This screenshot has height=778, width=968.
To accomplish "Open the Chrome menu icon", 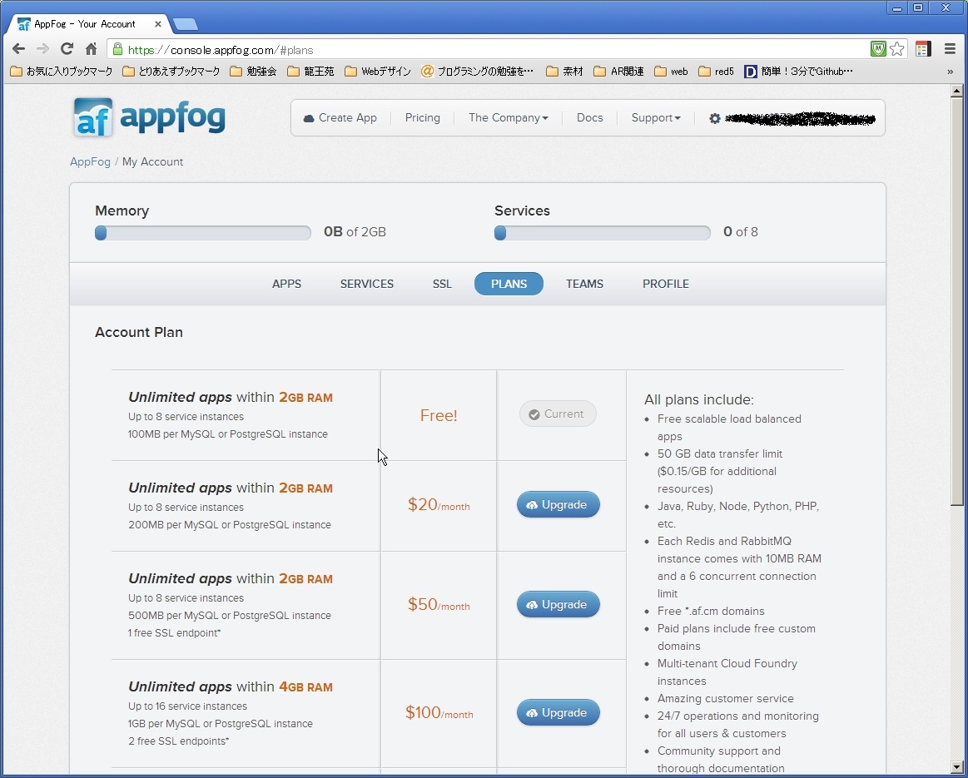I will (950, 49).
